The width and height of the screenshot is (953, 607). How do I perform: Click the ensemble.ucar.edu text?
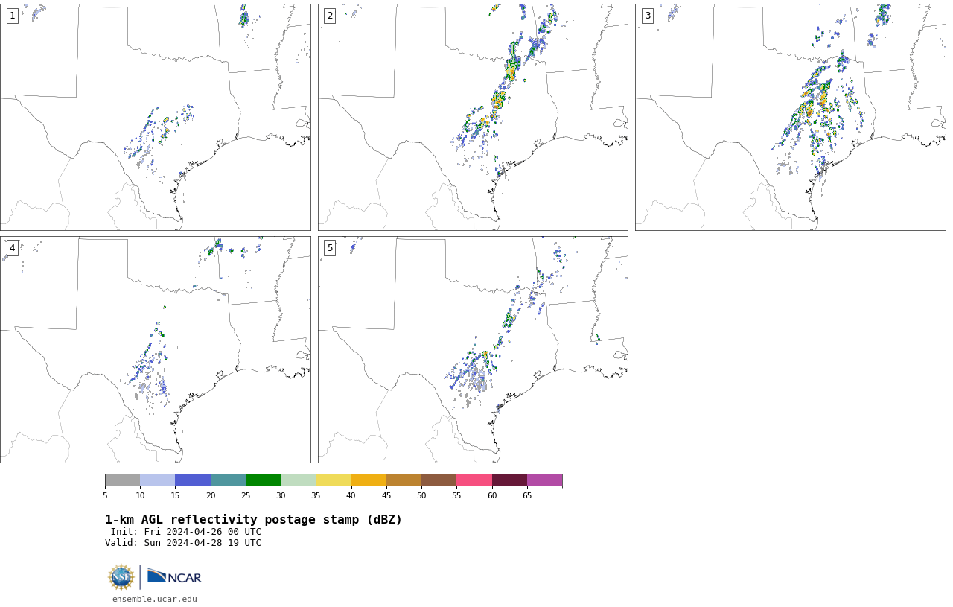[x=155, y=599]
